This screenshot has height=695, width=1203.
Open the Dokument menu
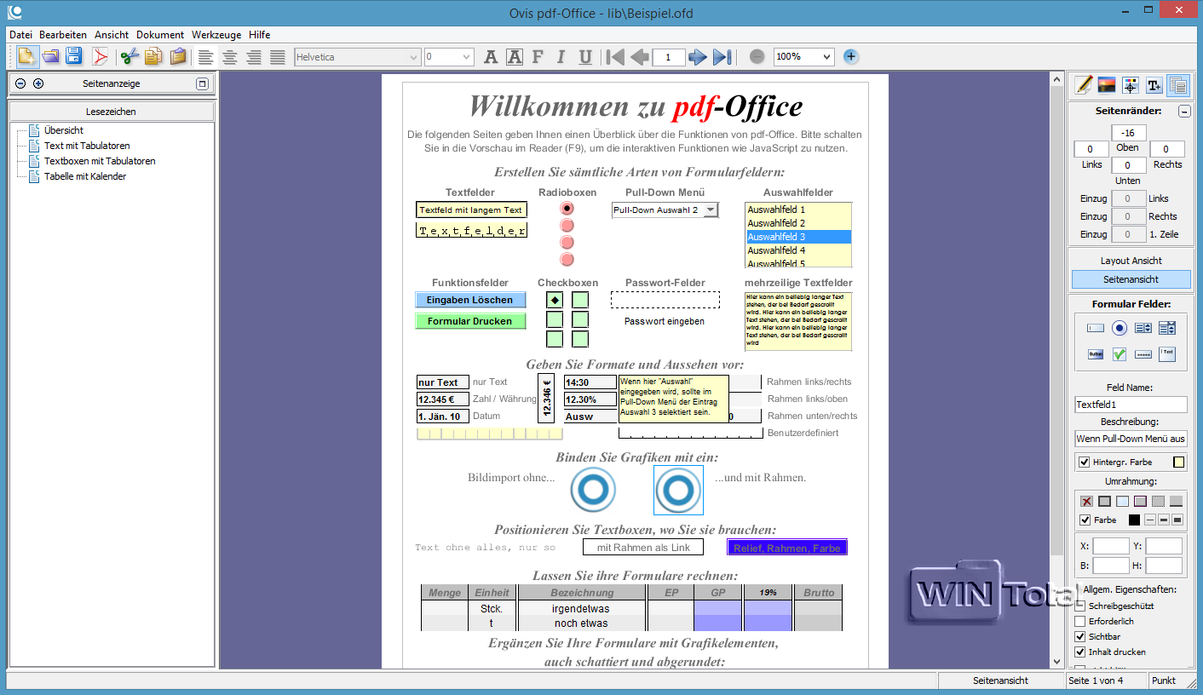pyautogui.click(x=160, y=35)
